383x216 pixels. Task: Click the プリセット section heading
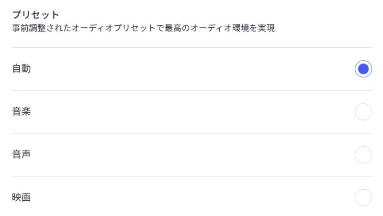(36, 15)
